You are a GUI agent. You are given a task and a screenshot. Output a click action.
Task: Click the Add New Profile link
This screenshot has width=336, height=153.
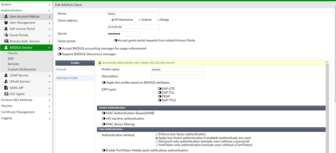(67, 78)
